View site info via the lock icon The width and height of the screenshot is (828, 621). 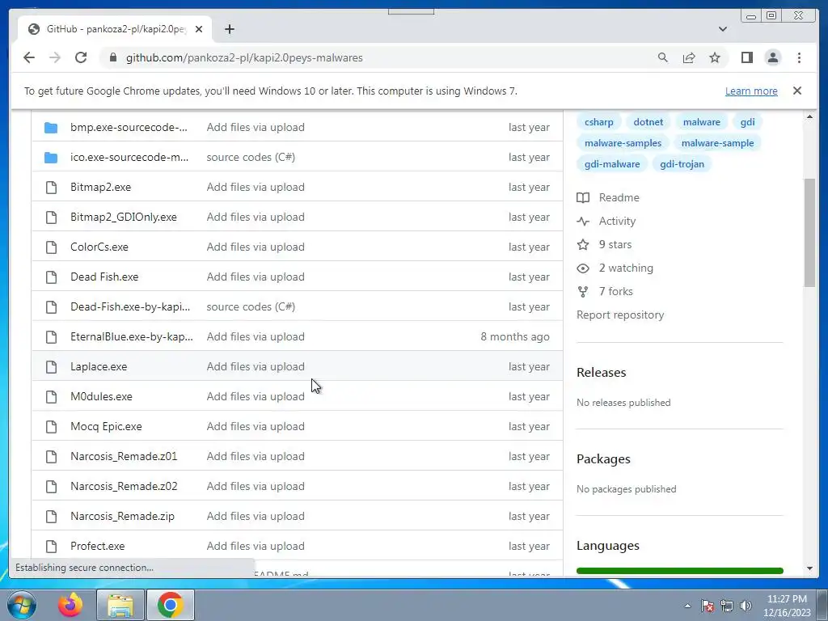click(x=113, y=57)
